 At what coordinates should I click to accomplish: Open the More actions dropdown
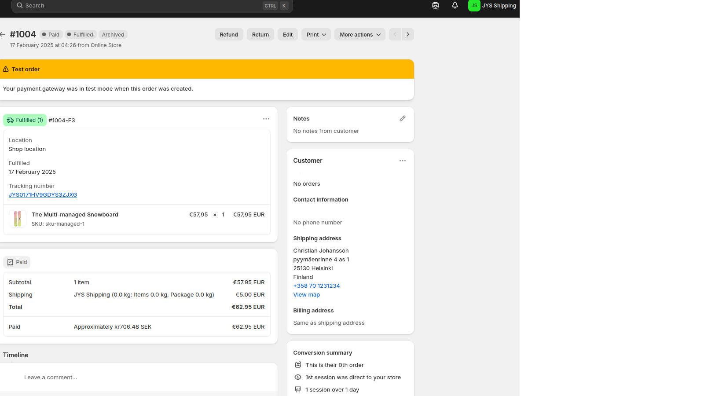point(359,34)
